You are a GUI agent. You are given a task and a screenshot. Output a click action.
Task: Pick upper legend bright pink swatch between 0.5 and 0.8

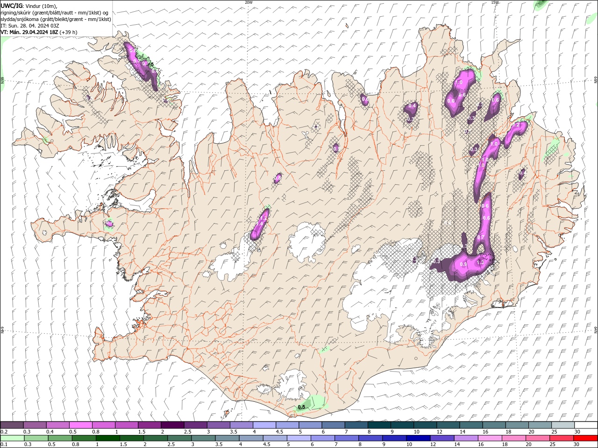pos(80,425)
